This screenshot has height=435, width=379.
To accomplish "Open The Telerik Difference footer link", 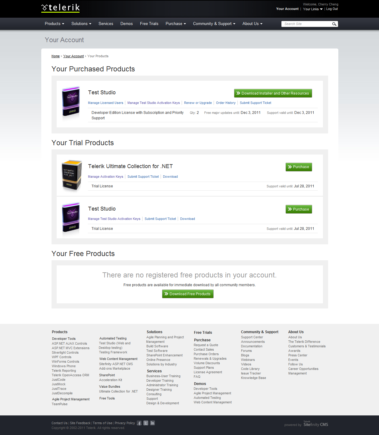I will pyautogui.click(x=304, y=342).
